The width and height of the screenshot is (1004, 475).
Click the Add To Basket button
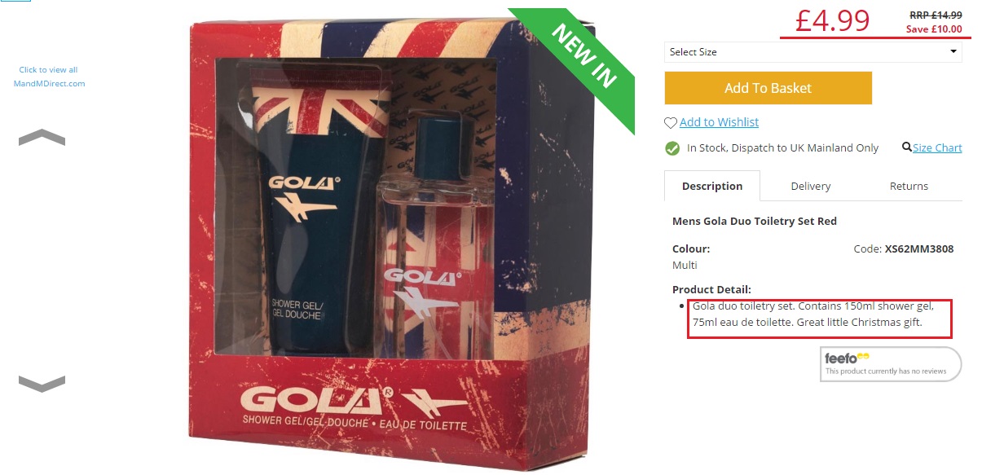(x=768, y=88)
